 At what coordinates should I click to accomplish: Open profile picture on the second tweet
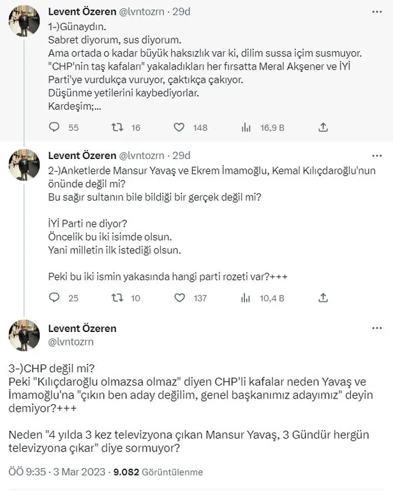coord(25,169)
